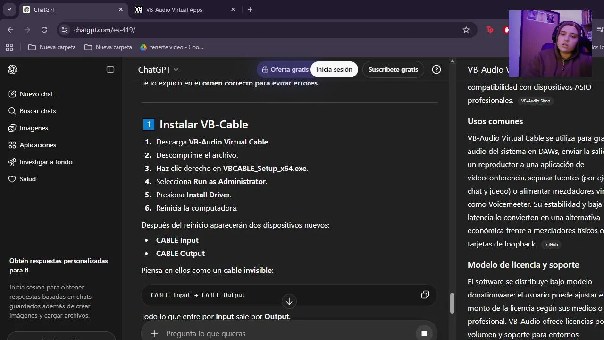This screenshot has height=340, width=604.
Task: Close the VB-Audio Virtual Apps tab
Action: pos(233,9)
